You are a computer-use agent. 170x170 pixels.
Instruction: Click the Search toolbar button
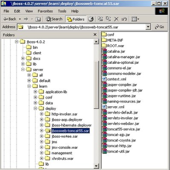tap(54, 19)
